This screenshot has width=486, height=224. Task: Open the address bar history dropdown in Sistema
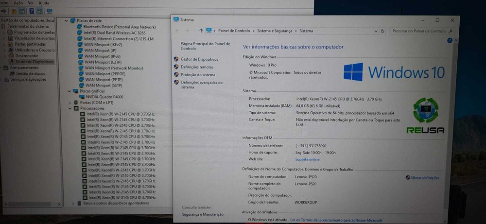point(376,31)
